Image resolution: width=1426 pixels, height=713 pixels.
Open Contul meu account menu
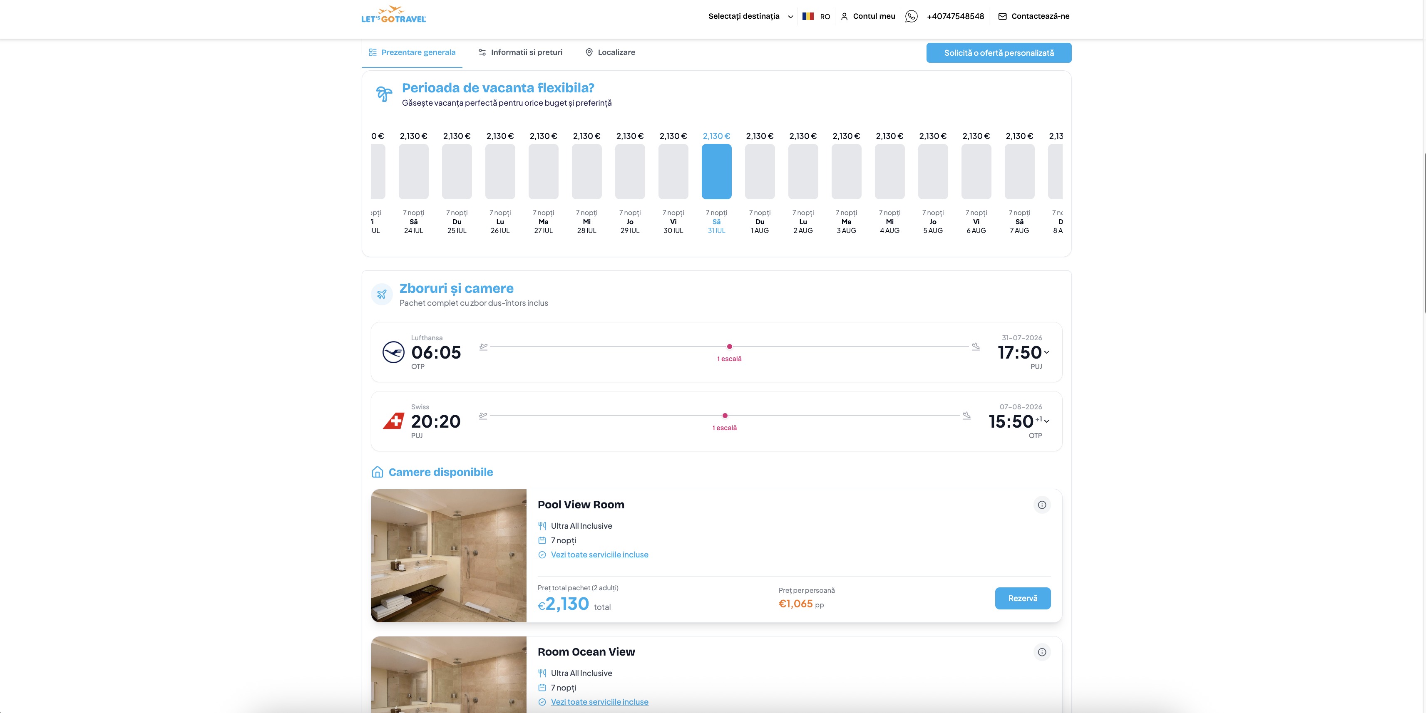(867, 17)
